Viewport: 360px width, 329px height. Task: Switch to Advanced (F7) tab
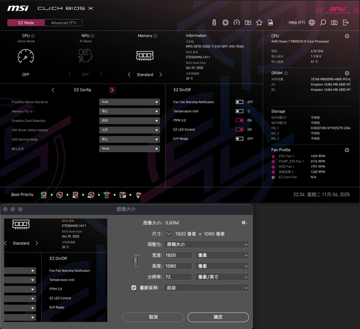tap(63, 23)
